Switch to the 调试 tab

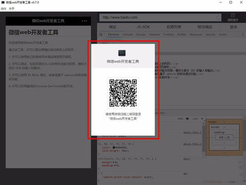coord(113,27)
